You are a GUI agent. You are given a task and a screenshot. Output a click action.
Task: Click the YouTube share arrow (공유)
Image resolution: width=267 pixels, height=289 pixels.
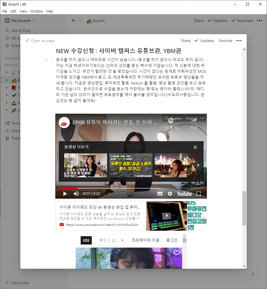[194, 124]
